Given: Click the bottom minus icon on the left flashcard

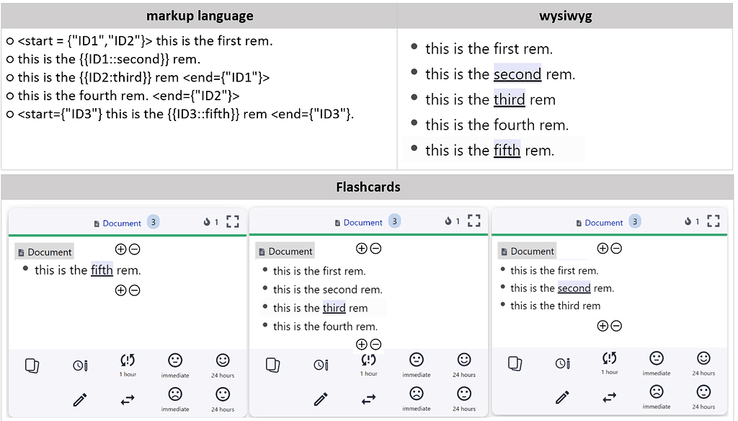Looking at the screenshot, I should pos(134,291).
